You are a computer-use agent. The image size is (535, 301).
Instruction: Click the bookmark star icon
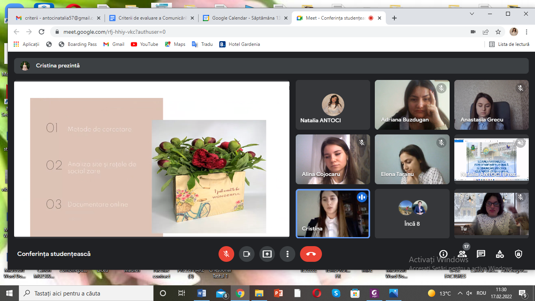click(498, 32)
